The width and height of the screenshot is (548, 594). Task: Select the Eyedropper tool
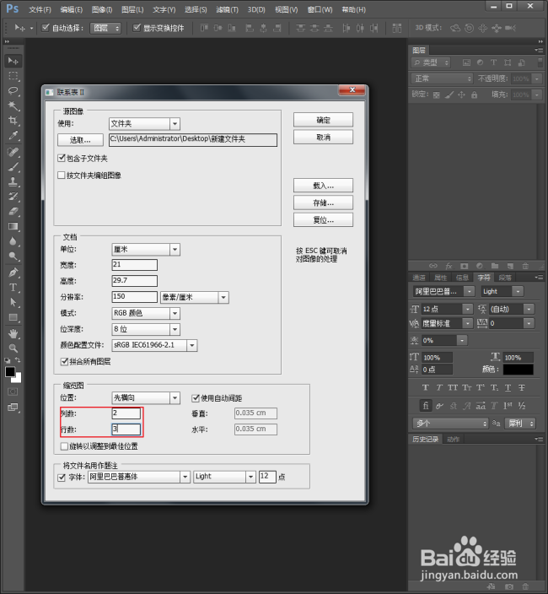(x=13, y=136)
